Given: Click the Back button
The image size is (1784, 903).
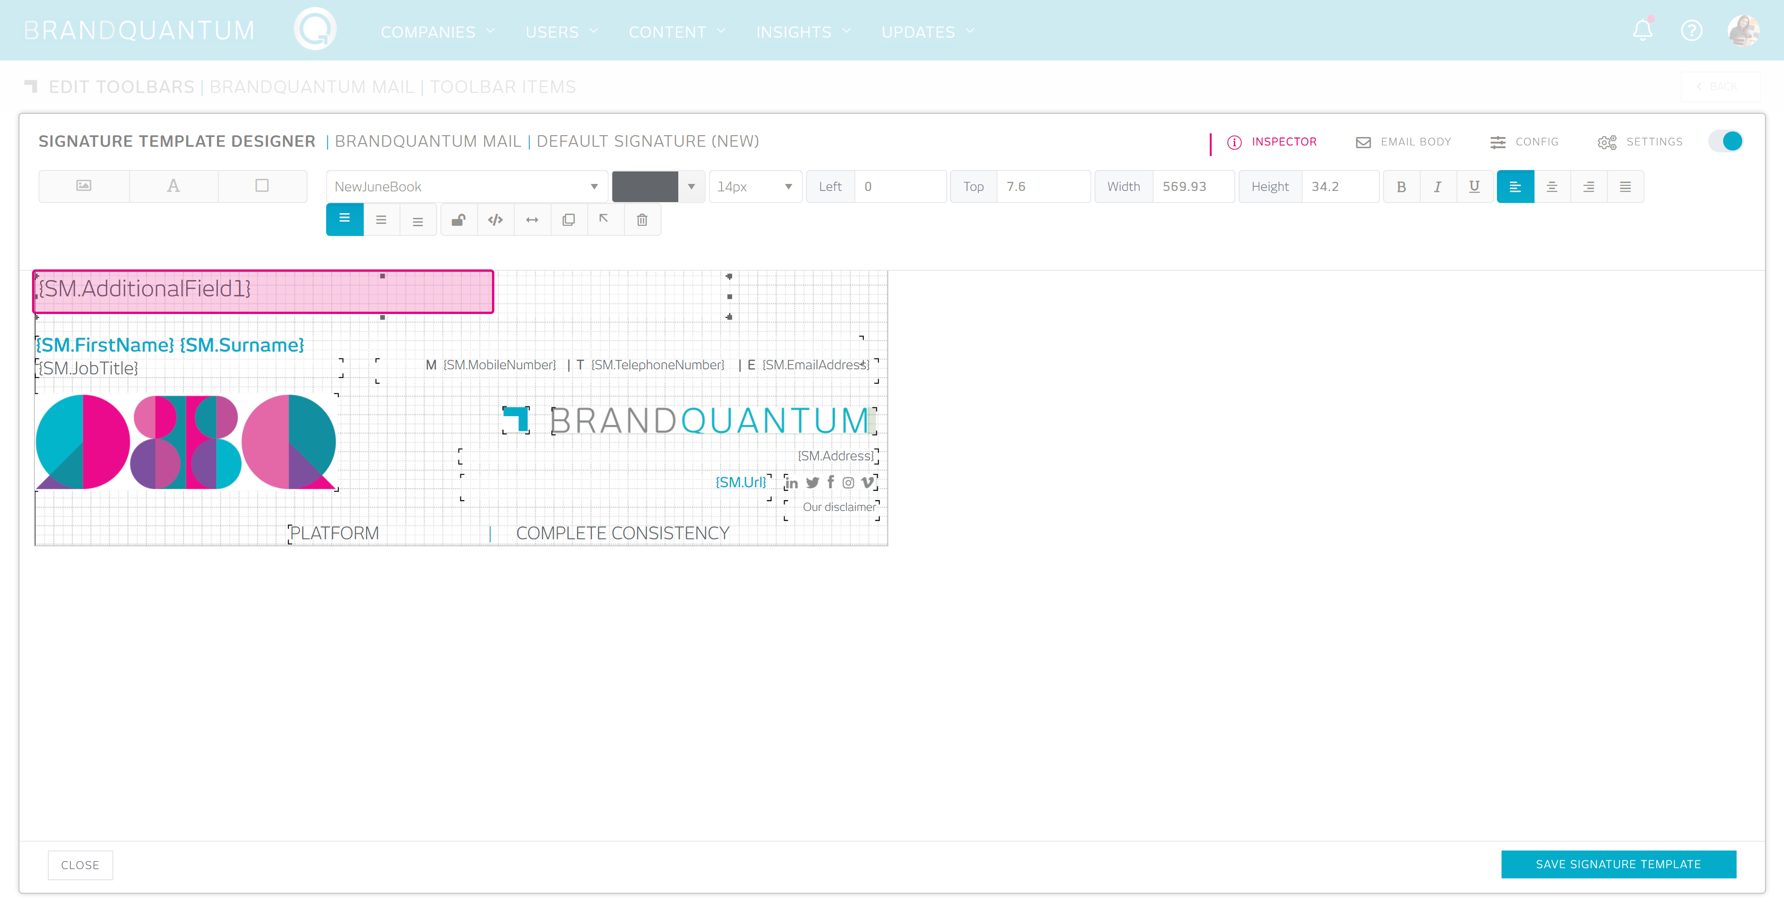Looking at the screenshot, I should 1721,86.
